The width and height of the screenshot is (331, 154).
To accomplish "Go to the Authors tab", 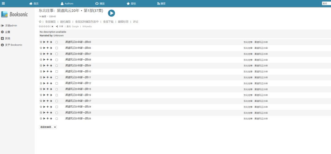I will click(x=67, y=4).
